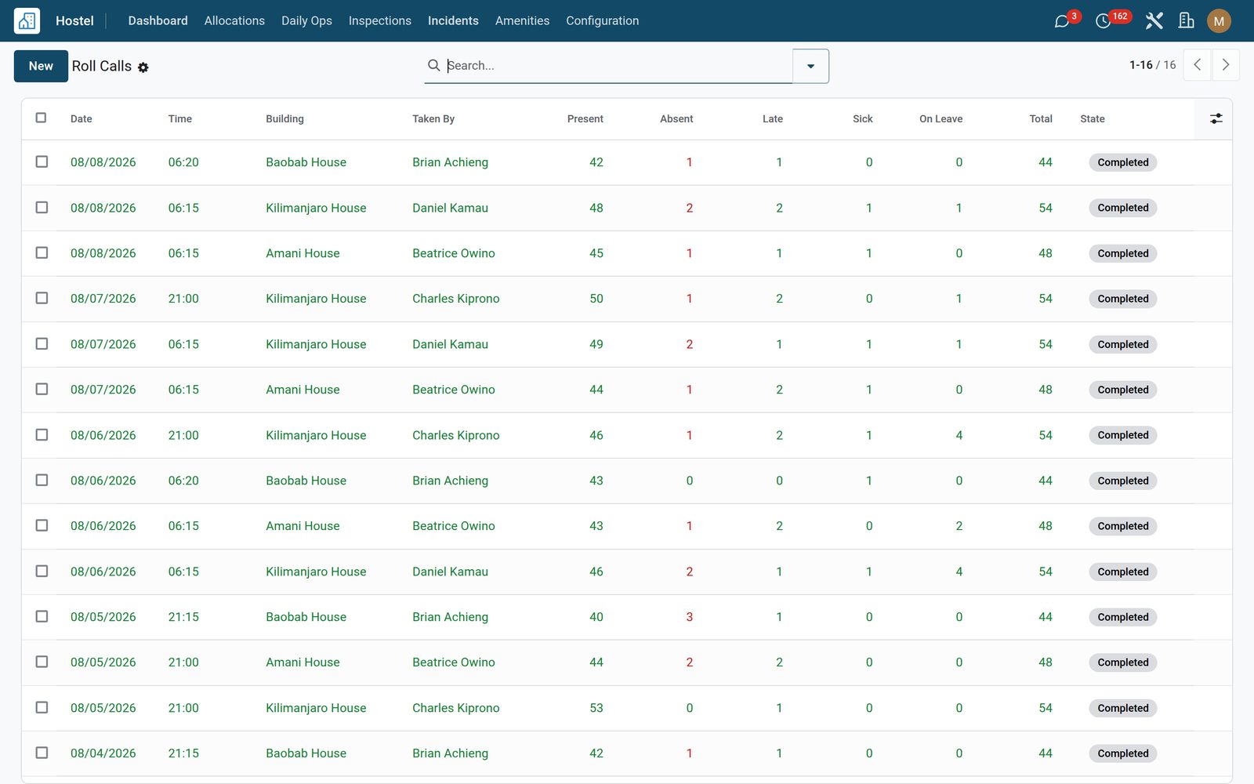Screen dimensions: 1254x784
Task: Open Roll Calls gear actions menu
Action: [x=143, y=67]
